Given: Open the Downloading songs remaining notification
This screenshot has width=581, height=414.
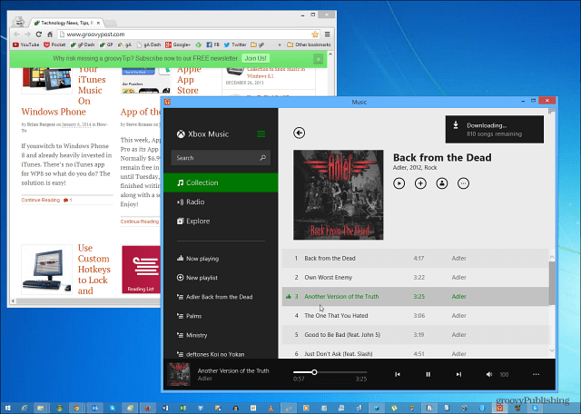Looking at the screenshot, I should tap(495, 129).
